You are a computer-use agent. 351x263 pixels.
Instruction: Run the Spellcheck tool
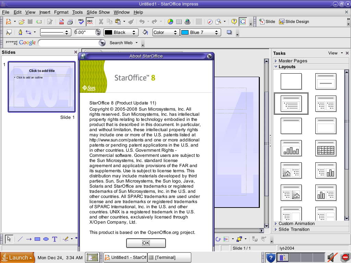click(81, 22)
